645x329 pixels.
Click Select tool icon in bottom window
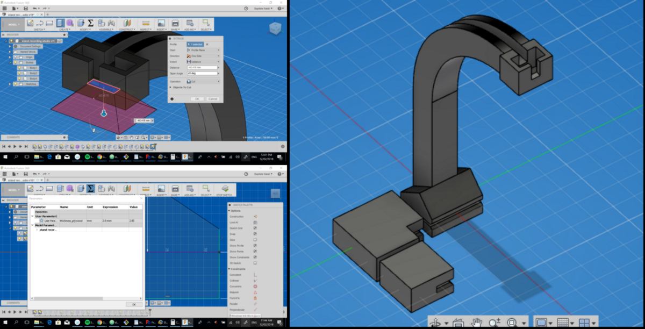pyautogui.click(x=206, y=188)
